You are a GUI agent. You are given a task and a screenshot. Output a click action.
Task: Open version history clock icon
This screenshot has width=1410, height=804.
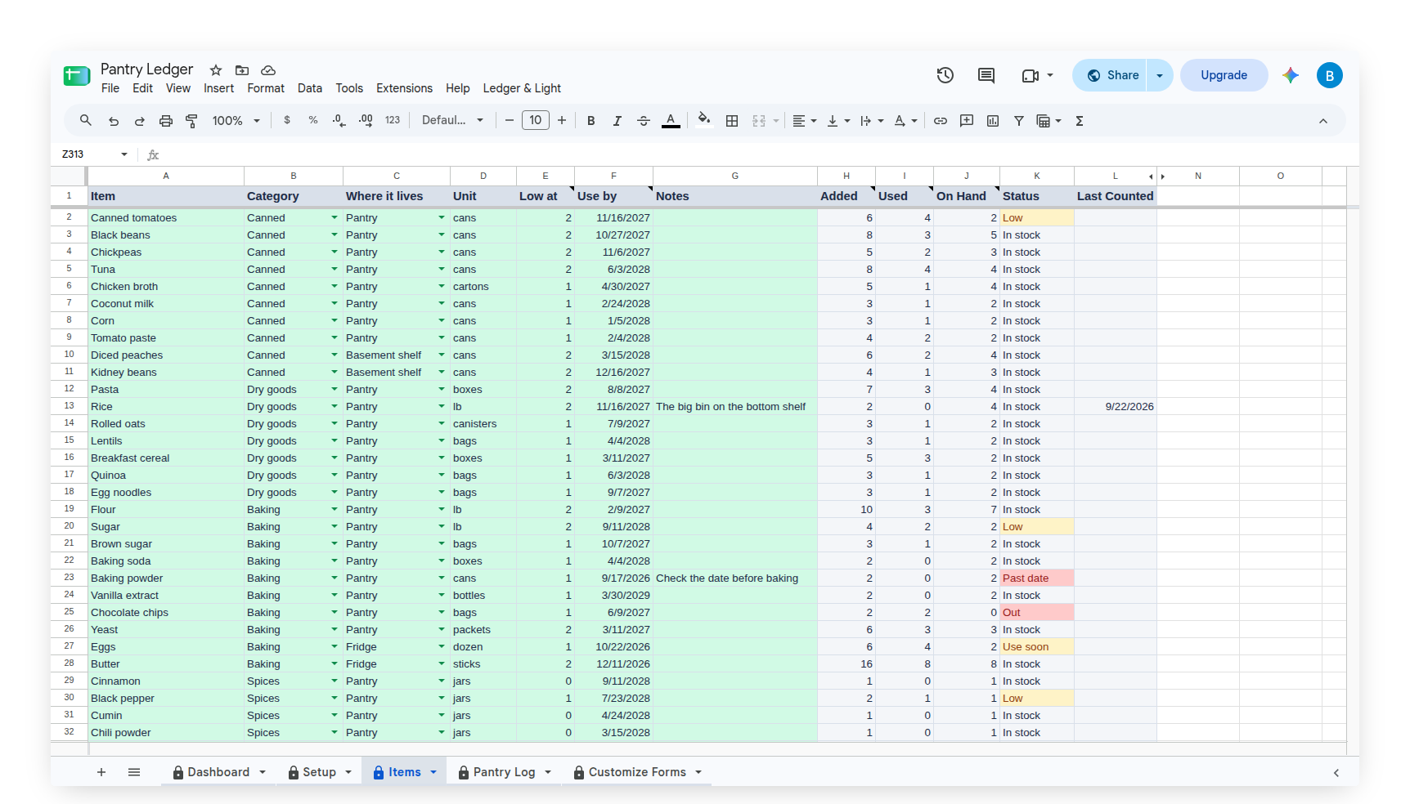tap(945, 75)
